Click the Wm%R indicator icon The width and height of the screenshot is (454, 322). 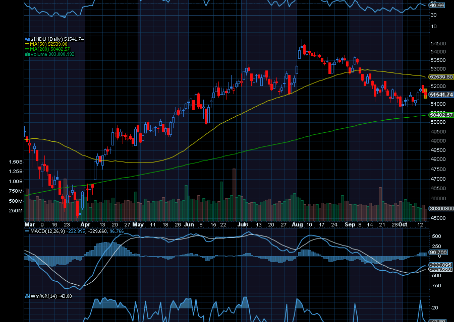[28, 296]
